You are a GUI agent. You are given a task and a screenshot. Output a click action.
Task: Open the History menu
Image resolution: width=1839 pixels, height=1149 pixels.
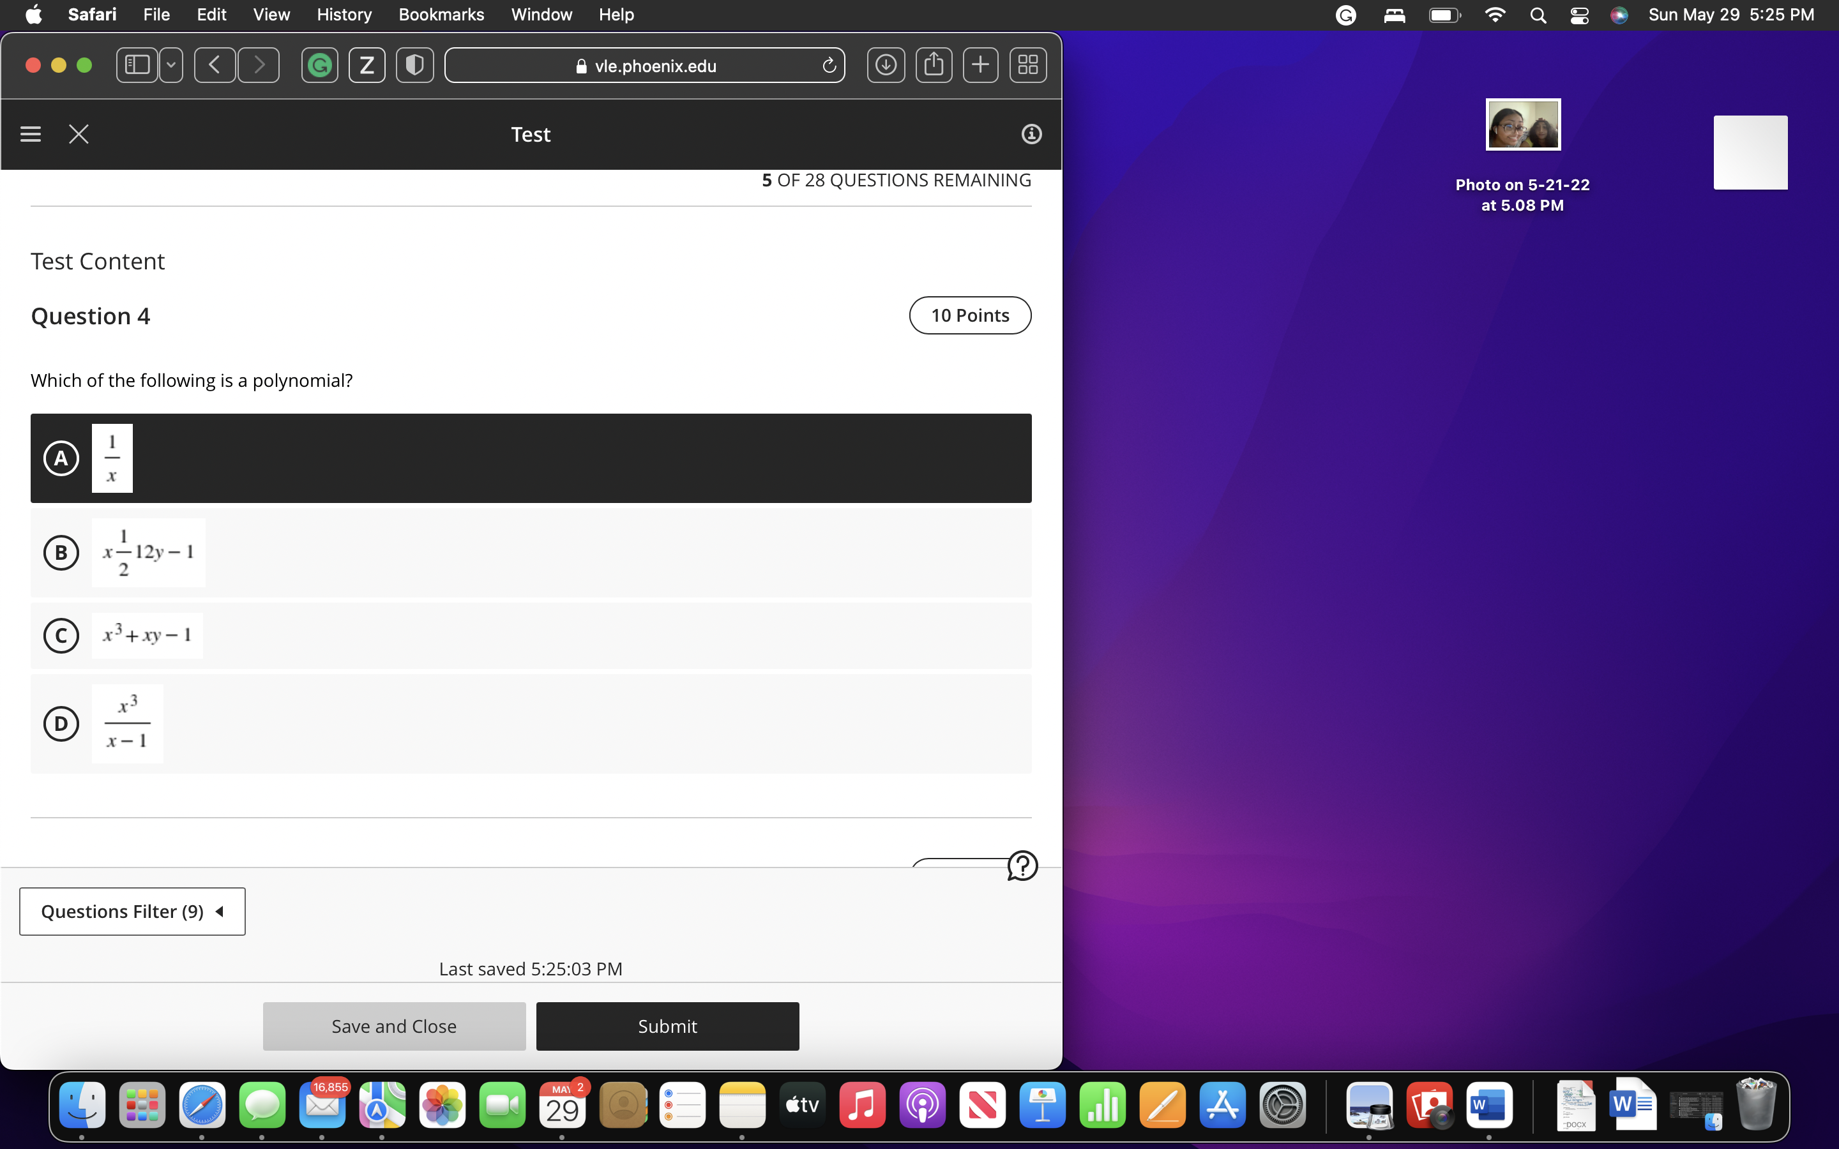click(344, 15)
